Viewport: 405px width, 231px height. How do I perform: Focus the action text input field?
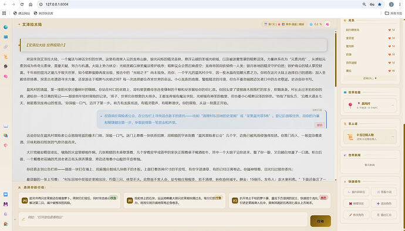[163, 219]
